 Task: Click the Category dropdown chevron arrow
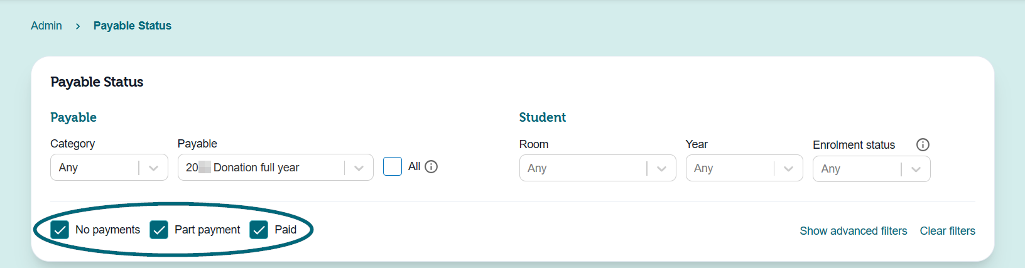click(x=153, y=168)
